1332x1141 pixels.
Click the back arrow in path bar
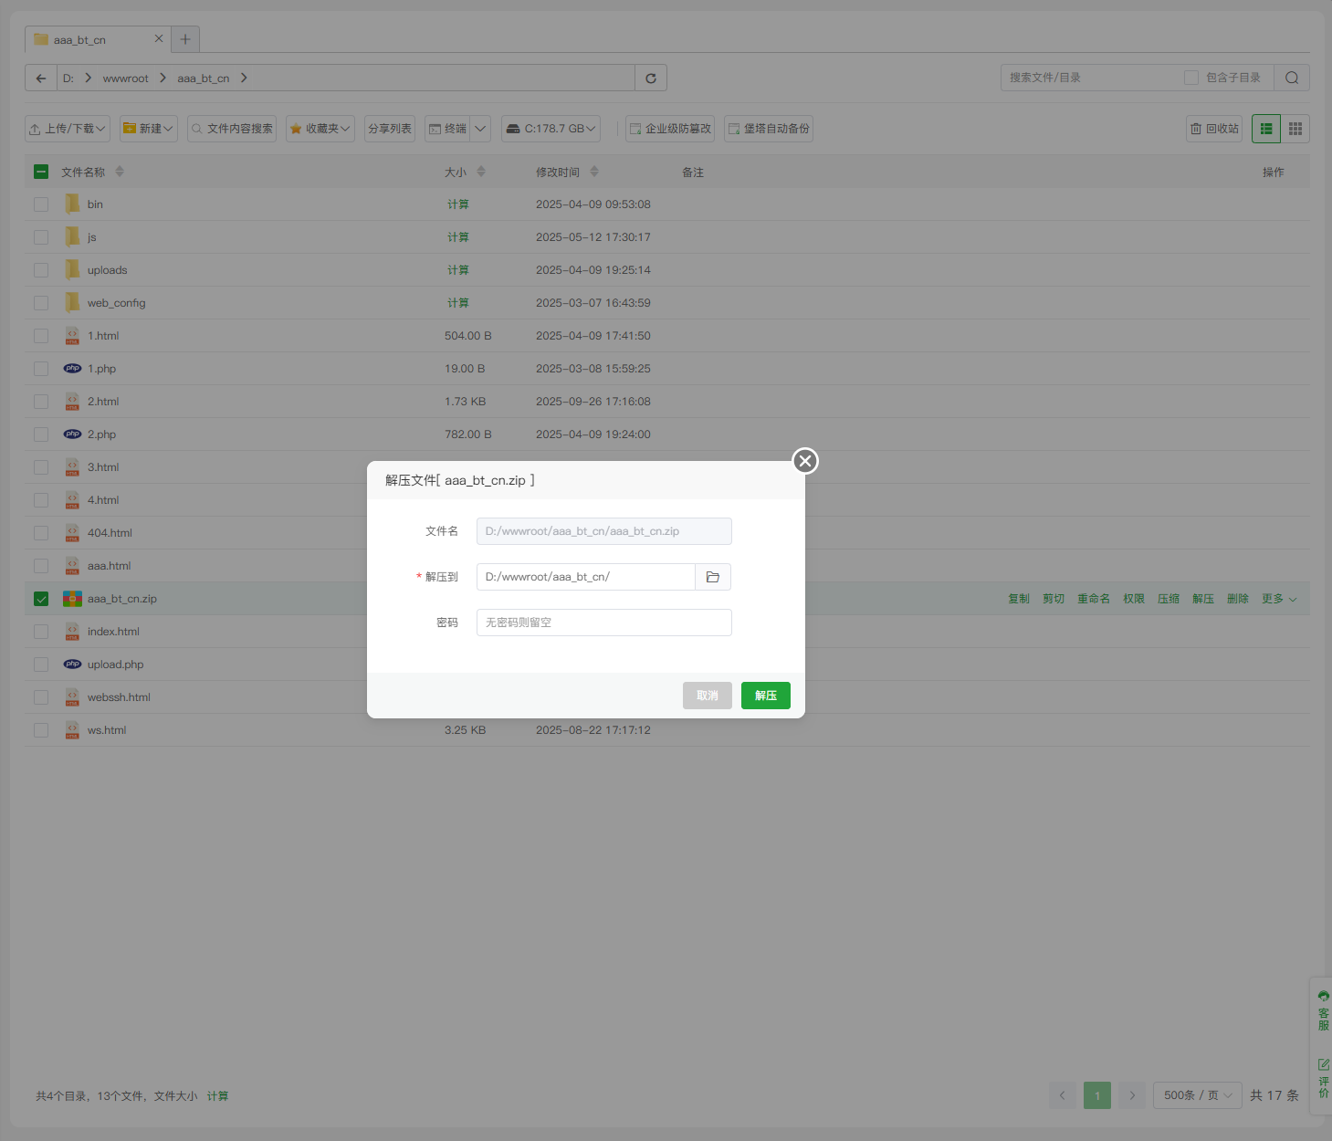click(41, 79)
